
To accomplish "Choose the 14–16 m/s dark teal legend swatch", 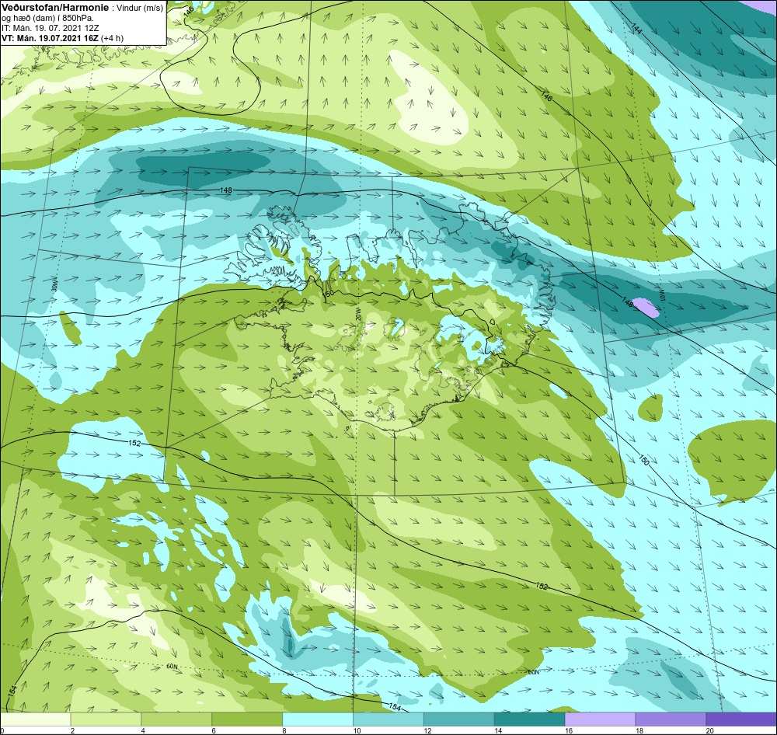I will 530,719.
